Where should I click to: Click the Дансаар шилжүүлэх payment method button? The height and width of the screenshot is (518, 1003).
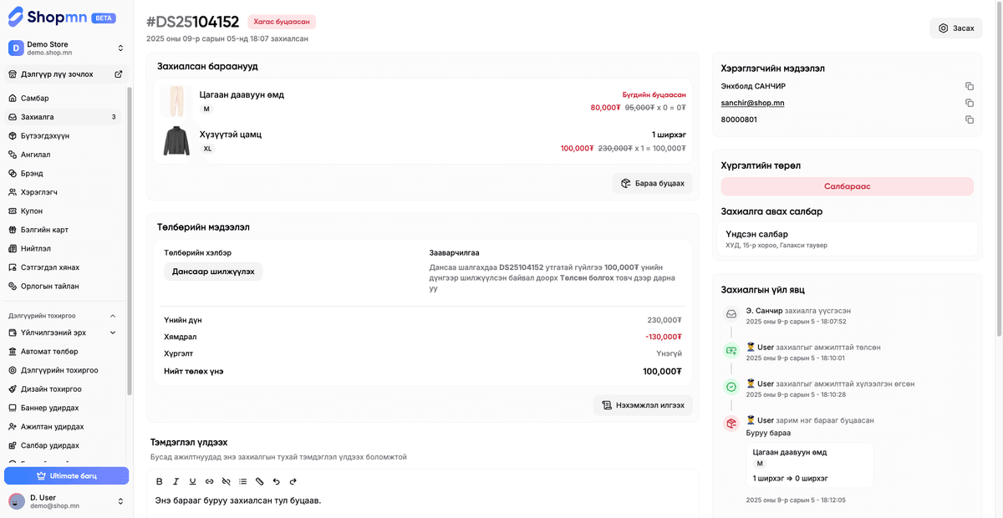coord(213,272)
